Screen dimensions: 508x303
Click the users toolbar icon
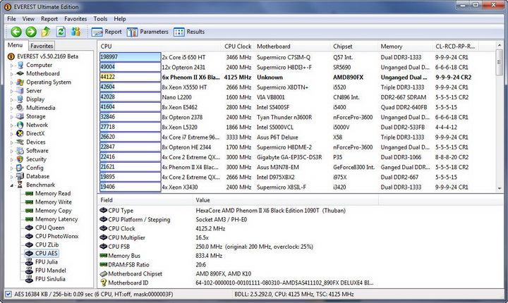pyautogui.click(x=75, y=32)
